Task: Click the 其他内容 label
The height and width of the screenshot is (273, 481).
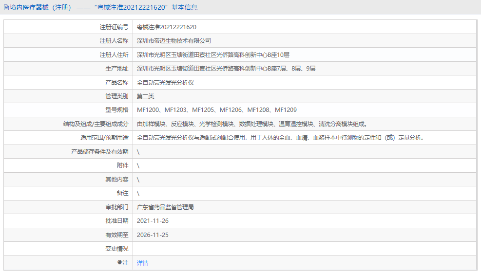Action: coord(117,179)
